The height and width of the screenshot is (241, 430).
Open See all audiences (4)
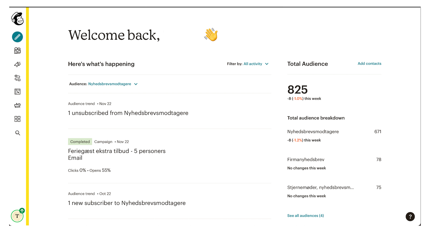tap(305, 216)
